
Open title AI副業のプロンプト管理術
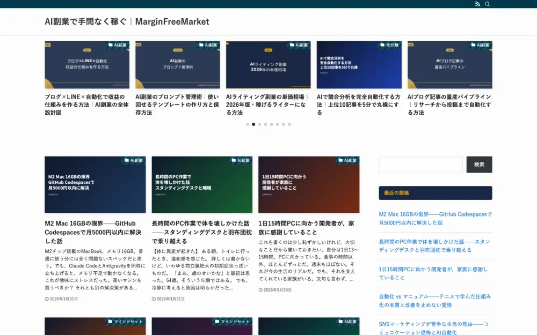click(178, 105)
